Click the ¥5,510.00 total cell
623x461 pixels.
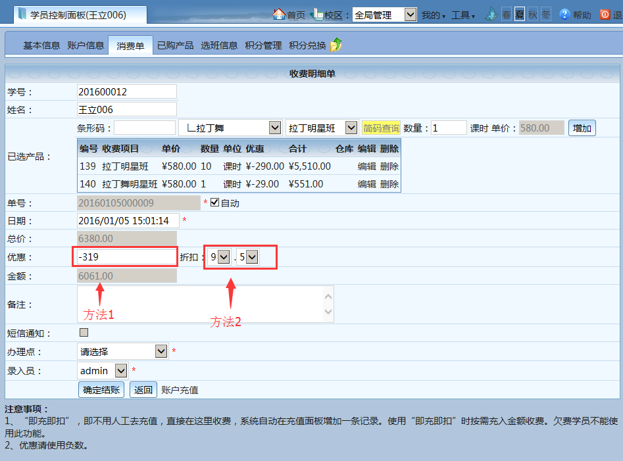pos(309,166)
